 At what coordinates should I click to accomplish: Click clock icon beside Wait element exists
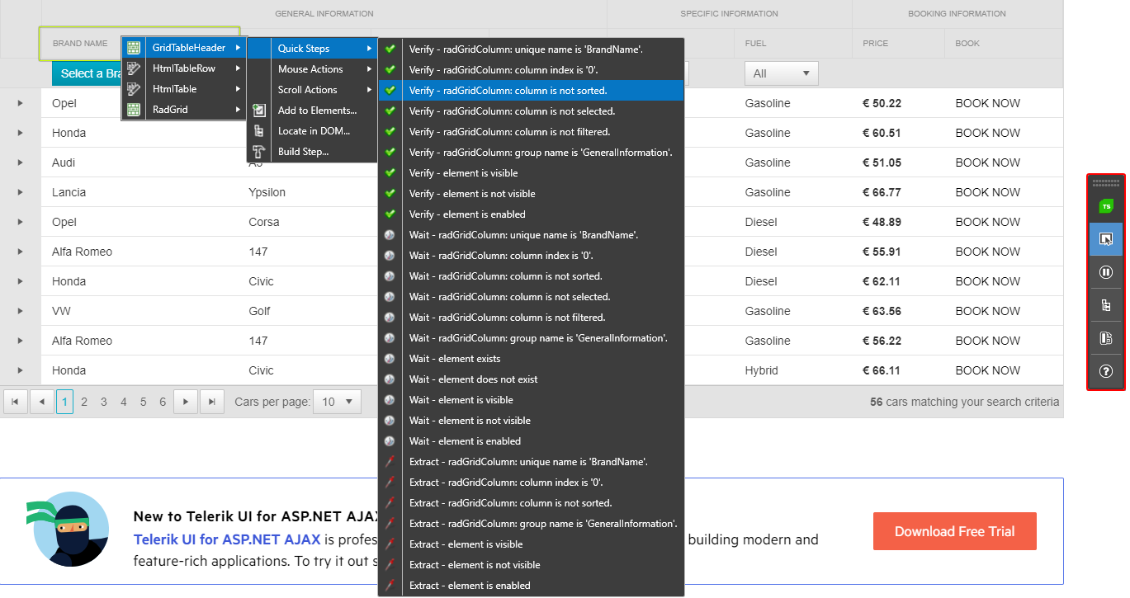click(x=390, y=359)
